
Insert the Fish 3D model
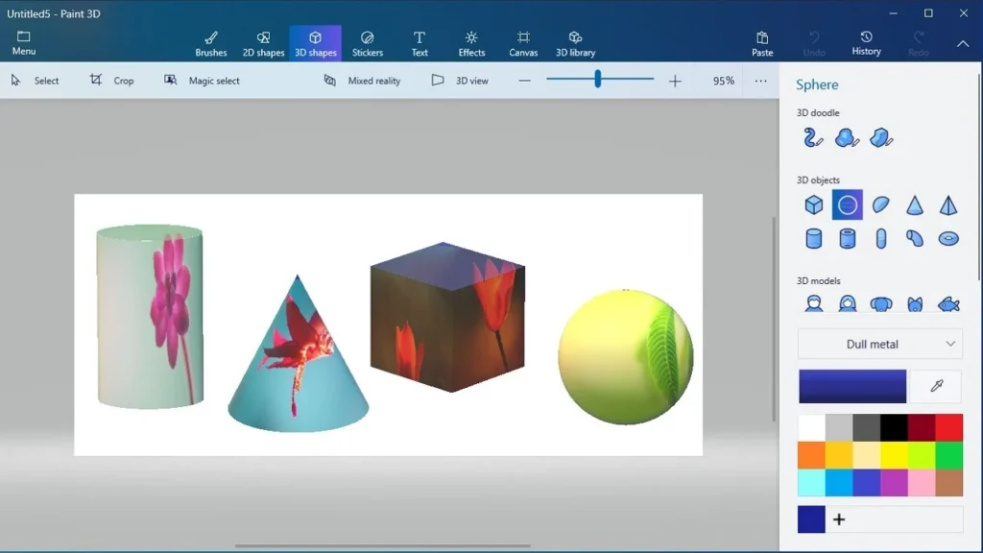pyautogui.click(x=948, y=304)
